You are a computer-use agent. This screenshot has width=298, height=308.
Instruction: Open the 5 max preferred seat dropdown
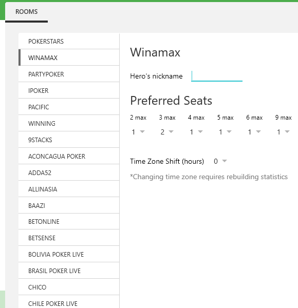pos(225,132)
